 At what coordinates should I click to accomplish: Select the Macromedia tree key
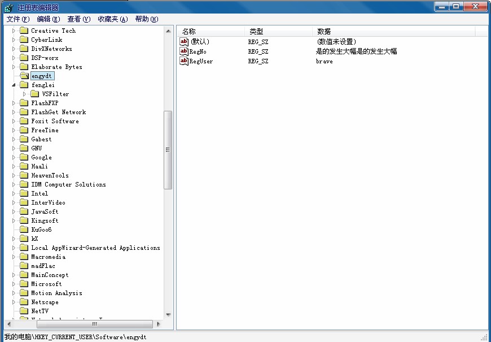[48, 257]
